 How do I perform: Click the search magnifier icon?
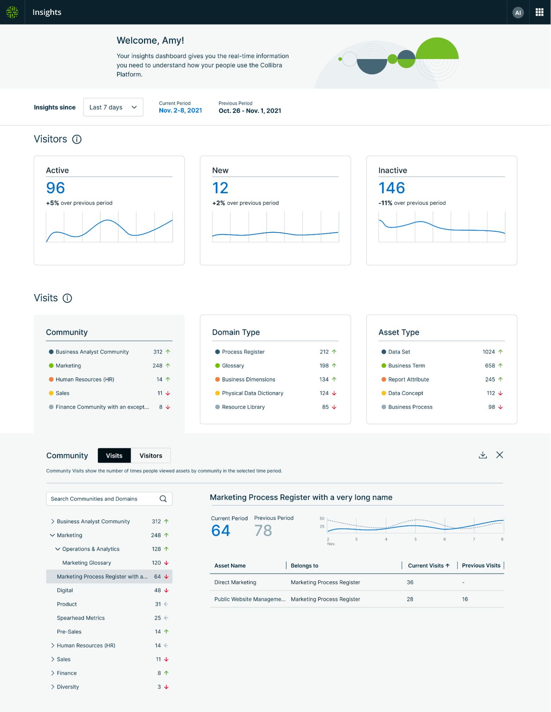click(x=163, y=499)
